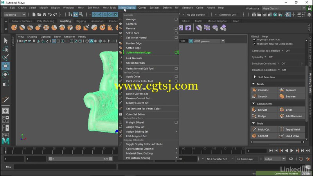Click the current frame number field
This screenshot has width=313, height=176.
pos(257,151)
